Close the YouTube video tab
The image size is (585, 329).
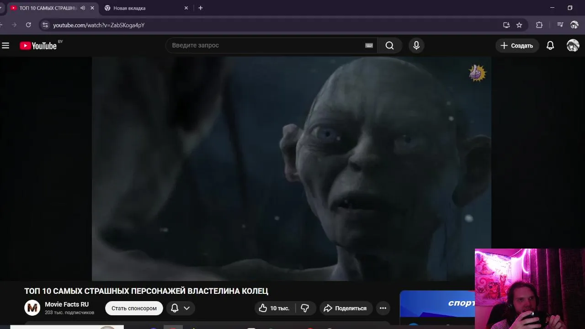(92, 8)
